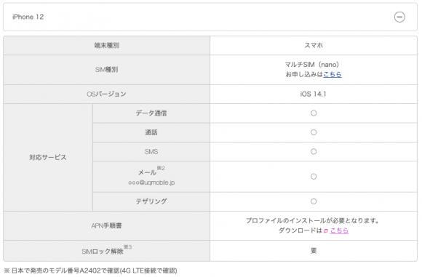
Task: Click the ooo@uqmobile.jp email text
Action: [151, 182]
